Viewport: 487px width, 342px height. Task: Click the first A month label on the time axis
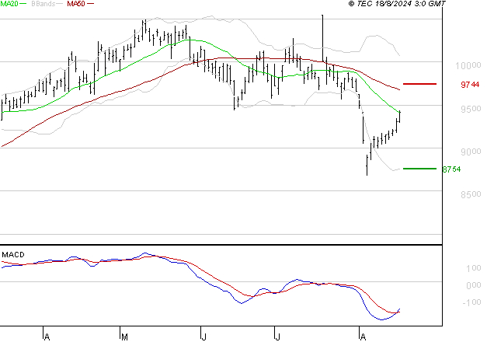click(47, 337)
